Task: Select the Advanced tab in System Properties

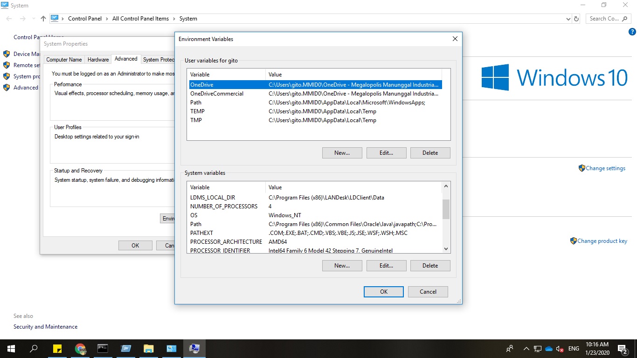Action: [126, 59]
